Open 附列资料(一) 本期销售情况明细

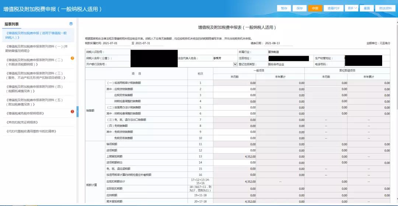coord(37,49)
